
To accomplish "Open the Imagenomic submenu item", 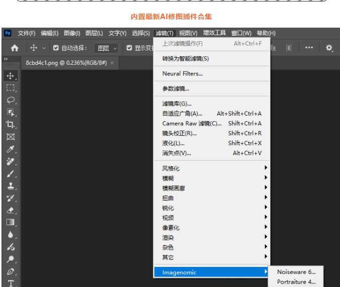I will coord(211,272).
